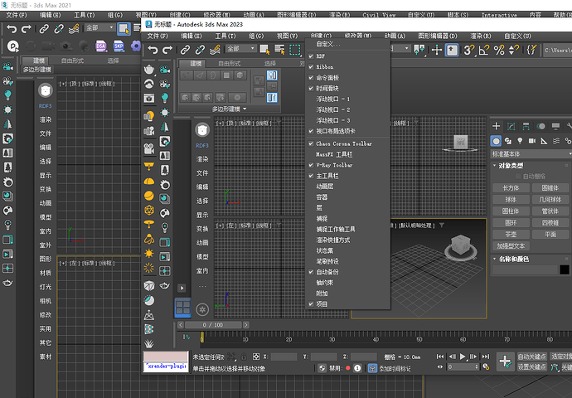Screen dimensions: 572x398
Task: Click Bind to Space Warp icon in 2023 window
Action: [215, 50]
